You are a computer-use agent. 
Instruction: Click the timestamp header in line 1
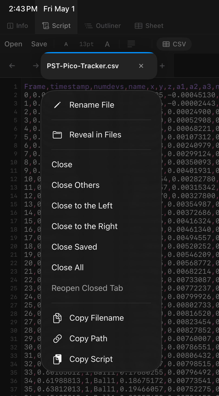pos(70,87)
